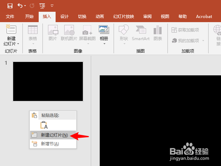Viewport: 221px width, 166px height.
Task: Expand the 形状 dropdown arrow
Action: click(x=124, y=44)
